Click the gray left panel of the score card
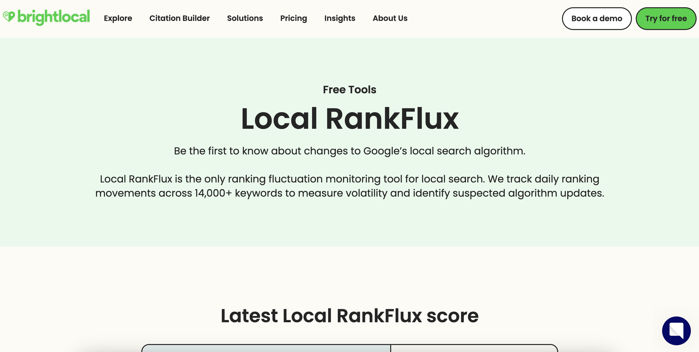699x352 pixels. tap(266, 349)
